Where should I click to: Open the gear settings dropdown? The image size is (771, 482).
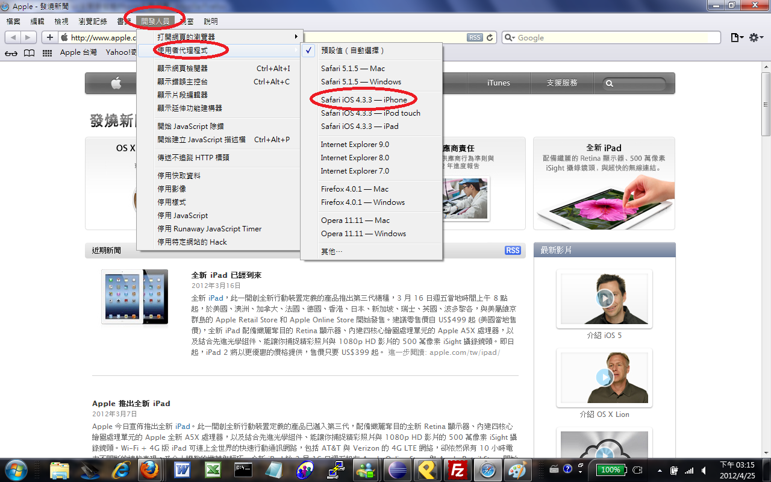coord(757,37)
